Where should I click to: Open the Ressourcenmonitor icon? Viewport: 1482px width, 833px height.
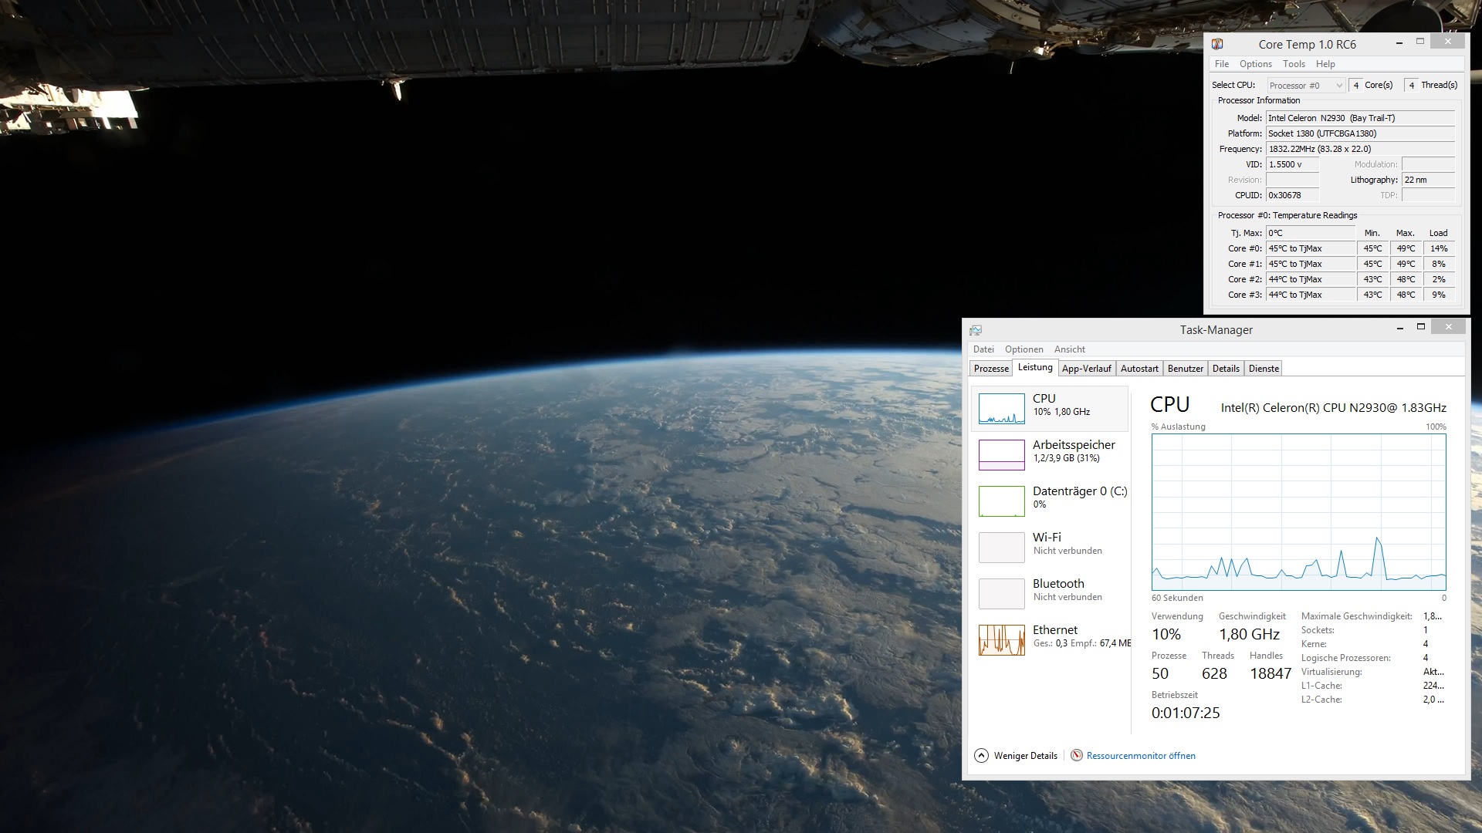pyautogui.click(x=1077, y=755)
